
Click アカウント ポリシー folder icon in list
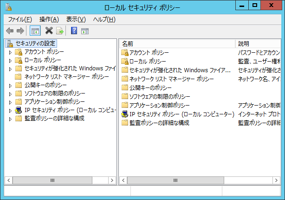coord(125,53)
